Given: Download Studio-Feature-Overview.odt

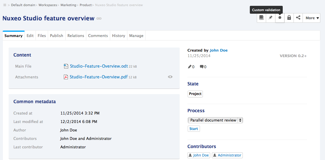Looking at the screenshot, I should pos(99,66).
